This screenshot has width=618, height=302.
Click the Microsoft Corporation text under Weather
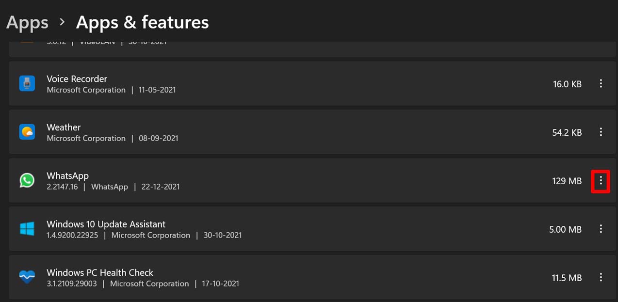(86, 138)
